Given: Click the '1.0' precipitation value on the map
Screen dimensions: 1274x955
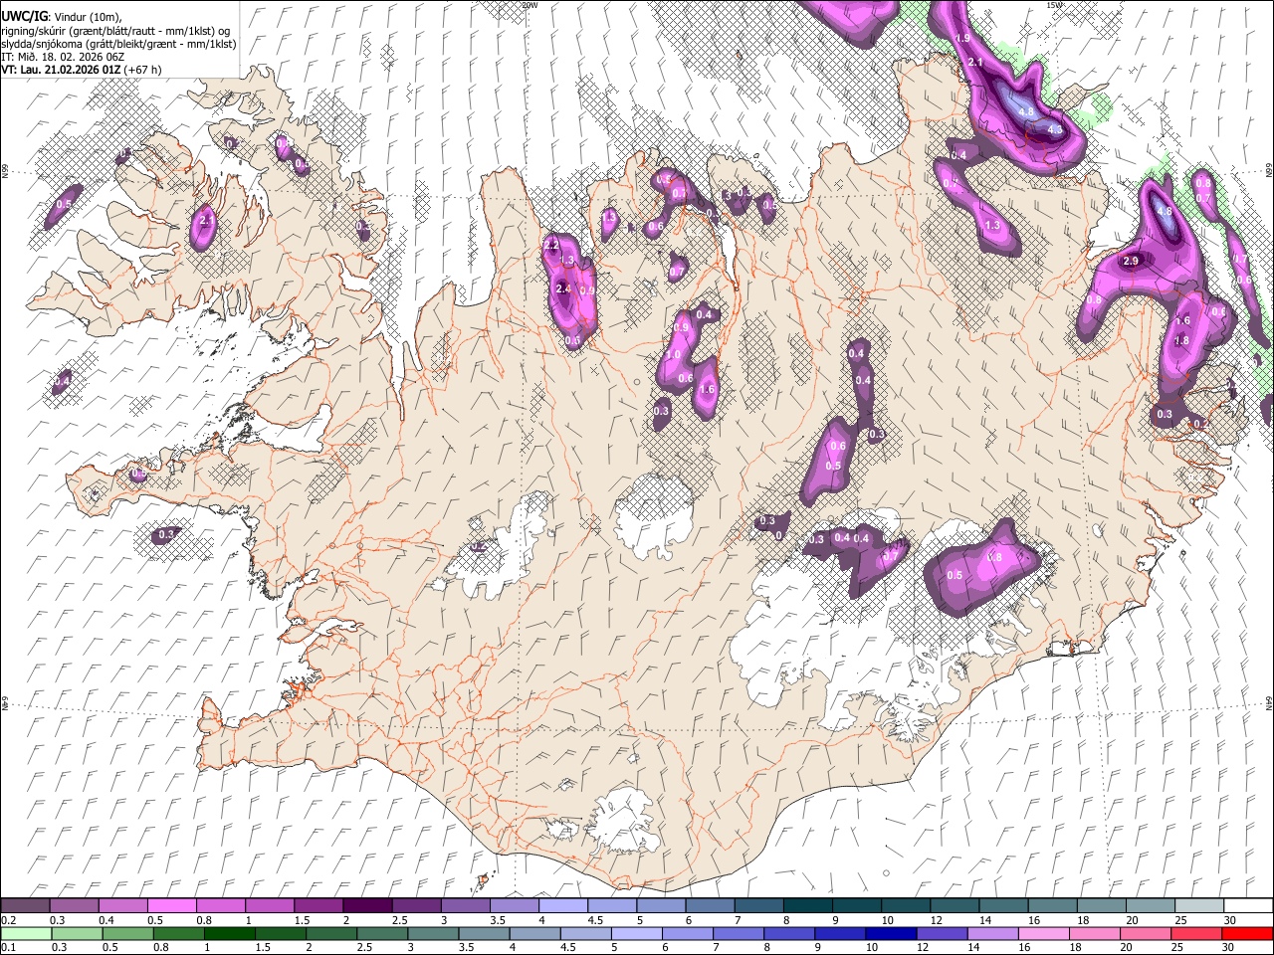Looking at the screenshot, I should pyautogui.click(x=673, y=355).
